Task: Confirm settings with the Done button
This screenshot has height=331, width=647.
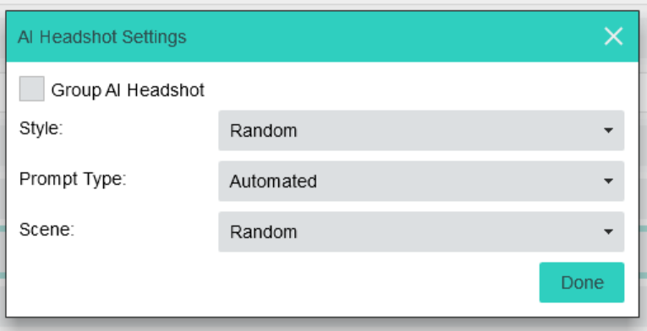Action: (582, 282)
